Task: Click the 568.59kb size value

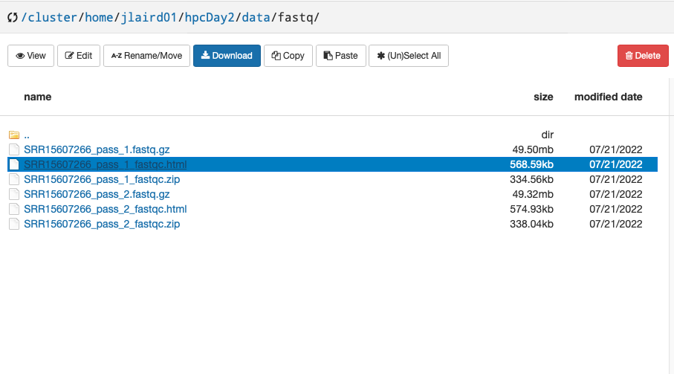Action: point(532,164)
